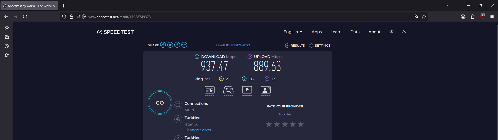Click the upload latency icon
Screen dimensions: 498x140
[x=267, y=79]
